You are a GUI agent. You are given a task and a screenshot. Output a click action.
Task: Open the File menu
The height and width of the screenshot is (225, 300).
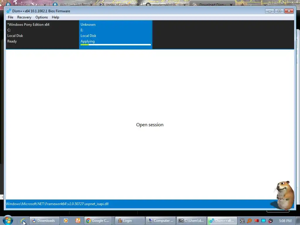[x=11, y=17]
